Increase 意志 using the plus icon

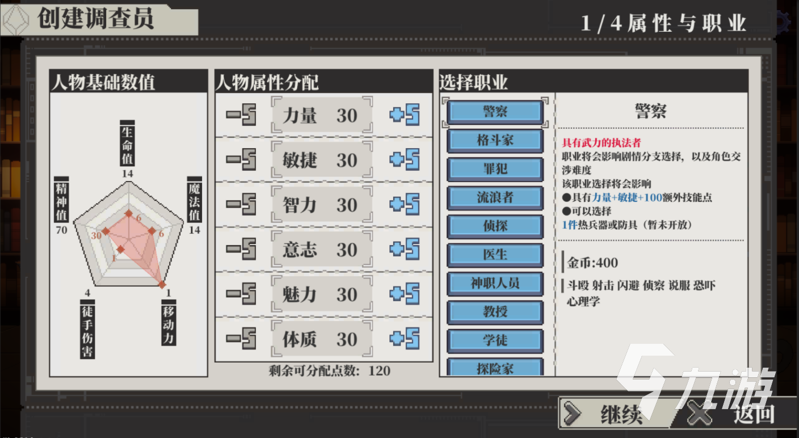[404, 250]
